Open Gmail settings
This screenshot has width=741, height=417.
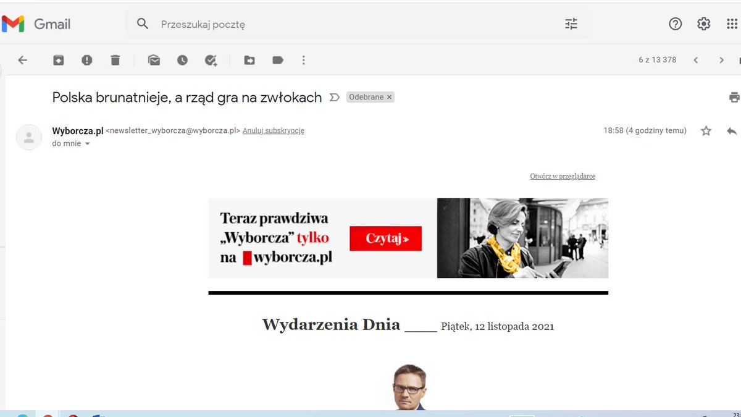click(x=703, y=23)
